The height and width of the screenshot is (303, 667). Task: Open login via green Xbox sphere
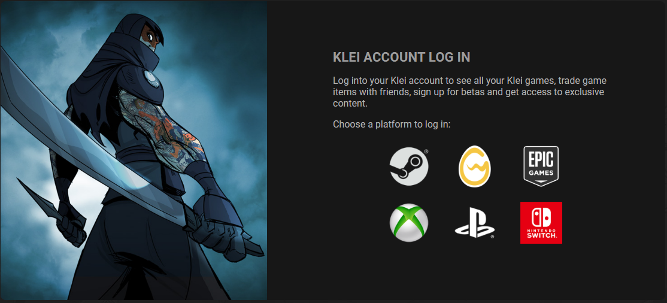pos(409,223)
